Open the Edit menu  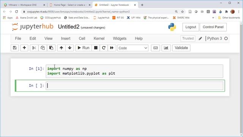33,38
